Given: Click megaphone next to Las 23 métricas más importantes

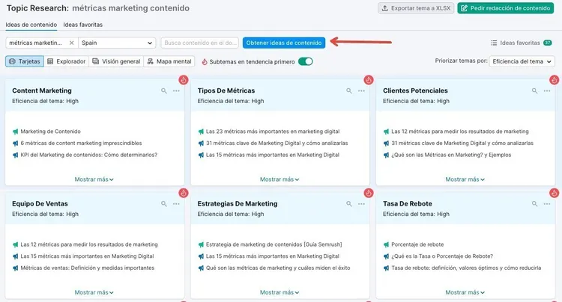Looking at the screenshot, I should click(201, 132).
